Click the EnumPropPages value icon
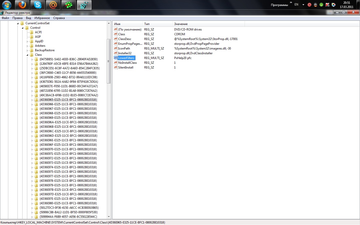The image size is (360, 225). [x=115, y=43]
